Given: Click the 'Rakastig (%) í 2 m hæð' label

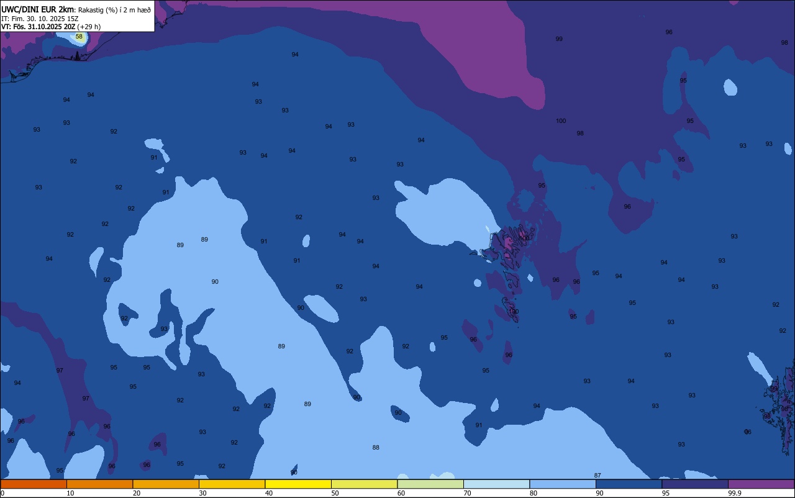Looking at the screenshot, I should click(x=114, y=10).
